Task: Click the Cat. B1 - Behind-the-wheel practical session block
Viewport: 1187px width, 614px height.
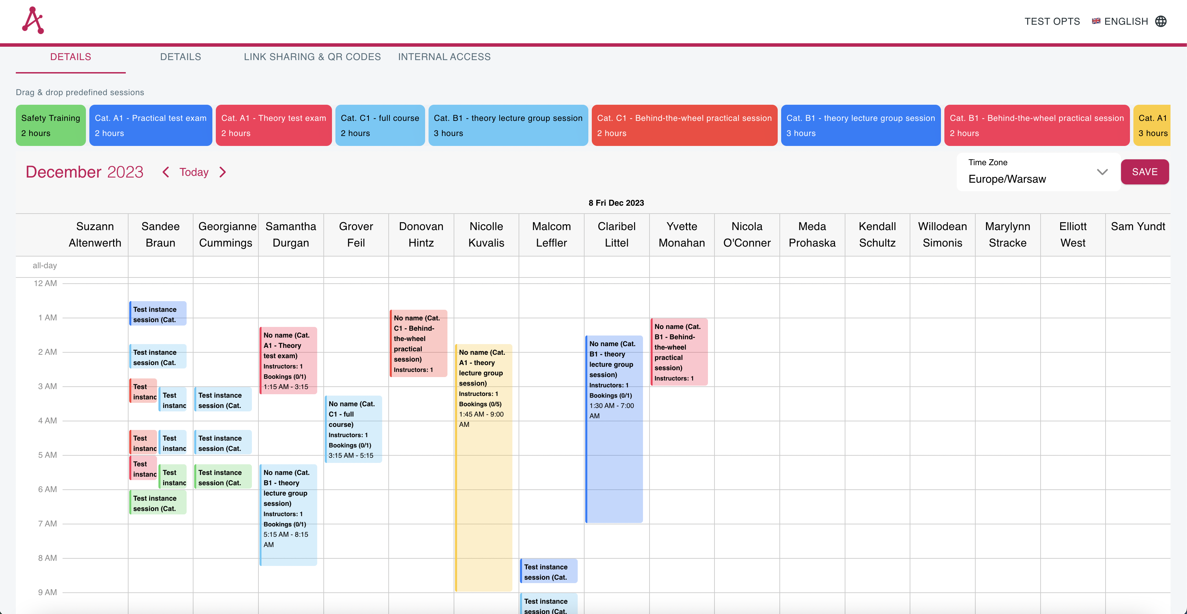Action: (x=1036, y=125)
